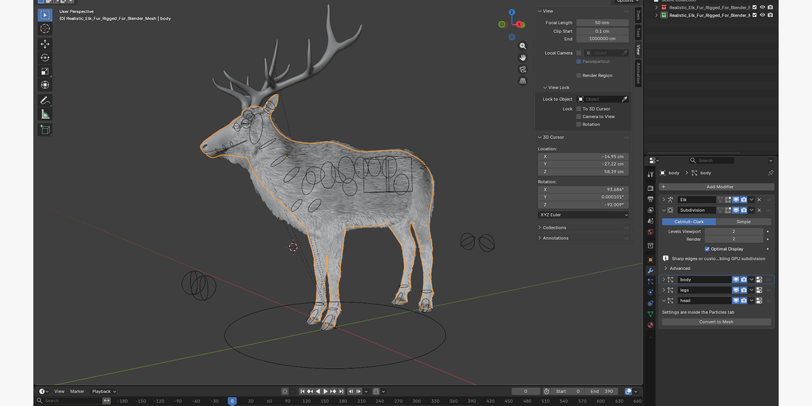Viewport: 812px width, 406px height.
Task: Choose the Add Cube tool
Action: pyautogui.click(x=45, y=129)
